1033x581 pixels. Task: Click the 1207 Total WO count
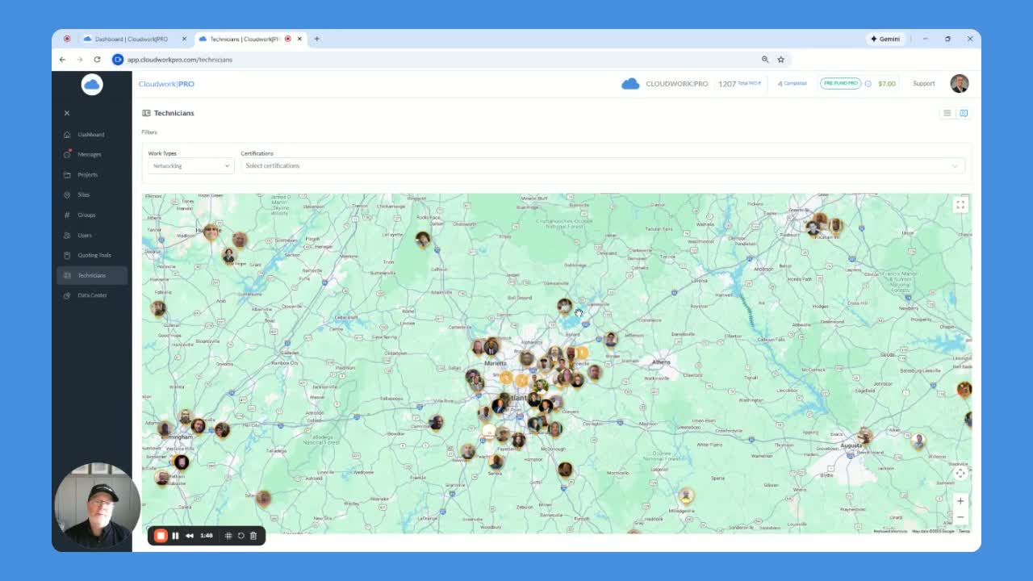coord(739,84)
